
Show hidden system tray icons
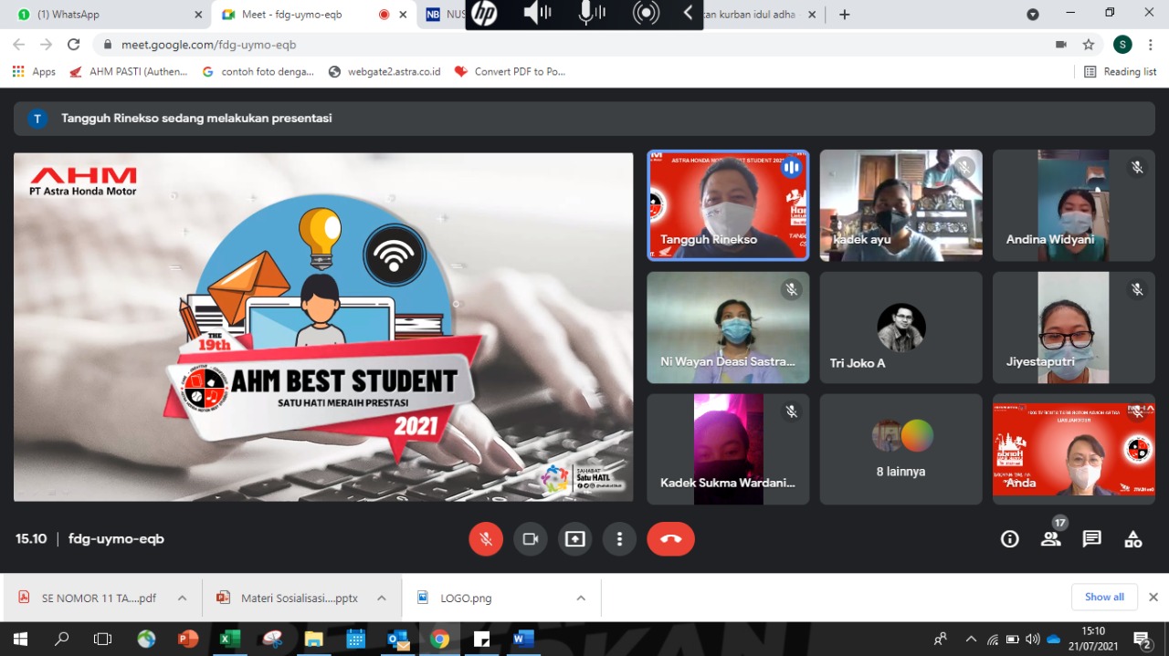[x=971, y=639]
